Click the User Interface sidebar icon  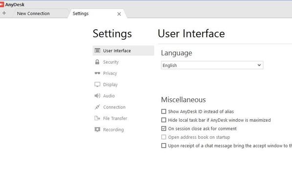(97, 51)
